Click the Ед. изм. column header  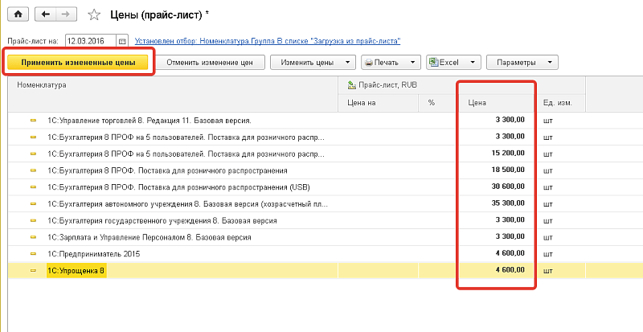click(559, 103)
